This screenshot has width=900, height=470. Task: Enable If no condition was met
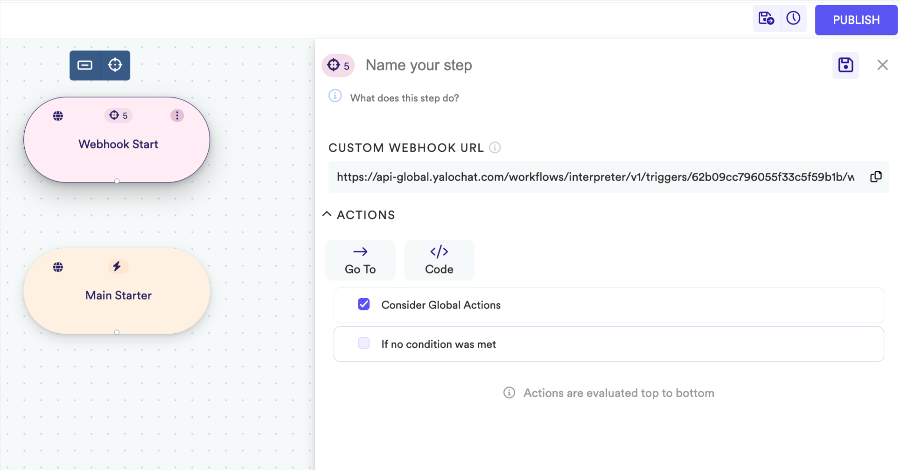tap(364, 344)
